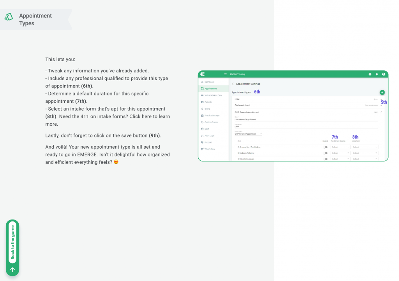Screen dimensions: 399x281
Task: Select the Appointments calendar icon
Action: [202, 89]
